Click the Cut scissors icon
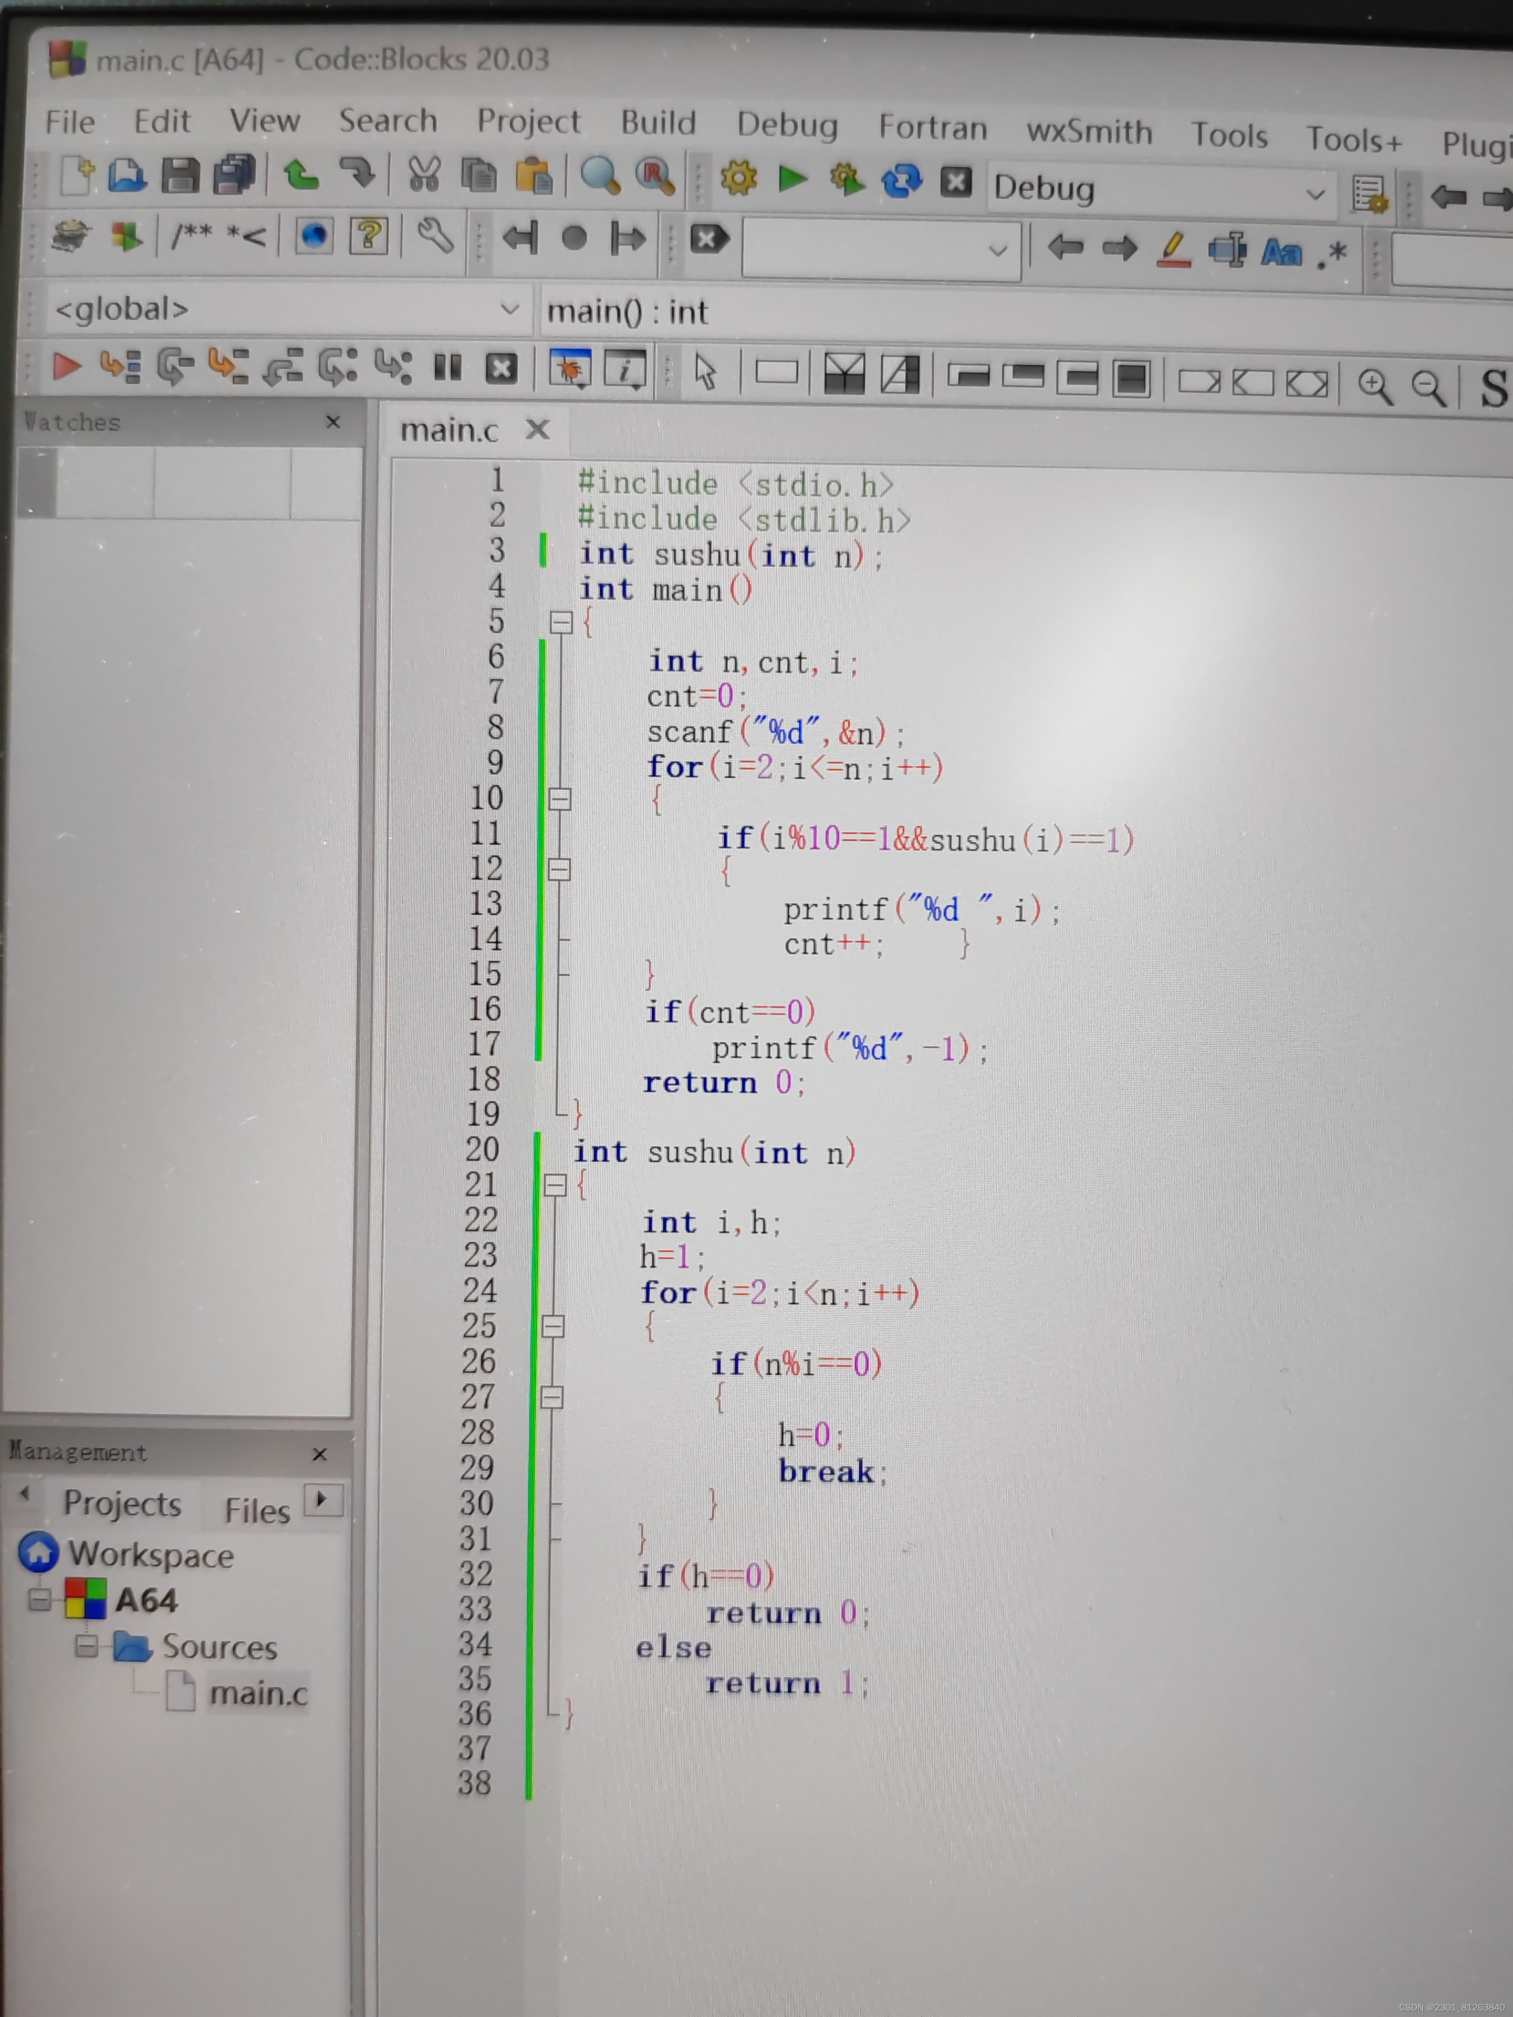The height and width of the screenshot is (2017, 1513). [424, 174]
